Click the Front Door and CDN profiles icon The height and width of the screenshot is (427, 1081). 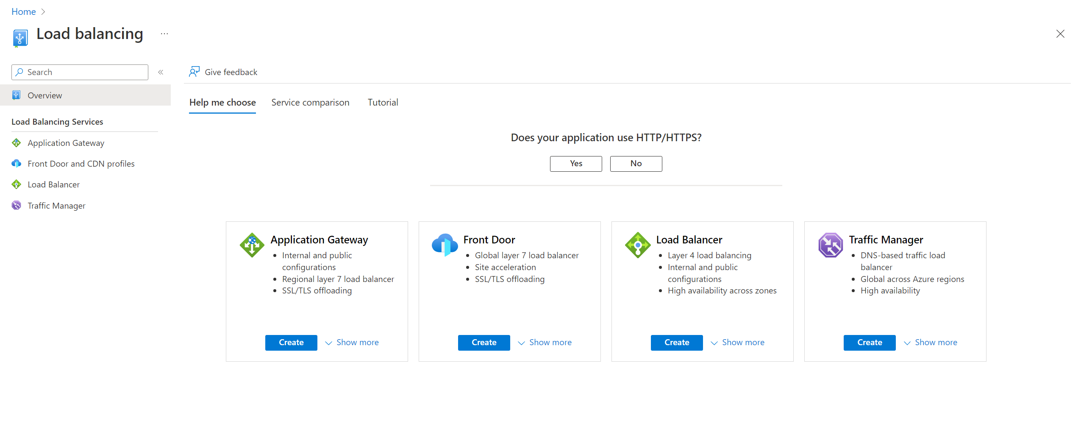pyautogui.click(x=16, y=164)
